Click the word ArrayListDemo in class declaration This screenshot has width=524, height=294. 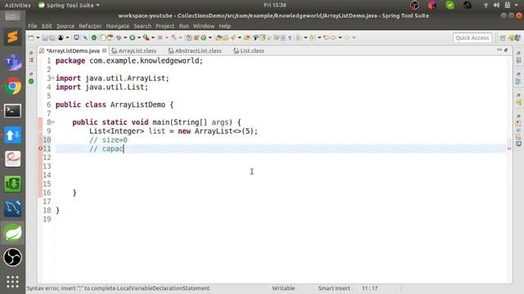(x=138, y=105)
